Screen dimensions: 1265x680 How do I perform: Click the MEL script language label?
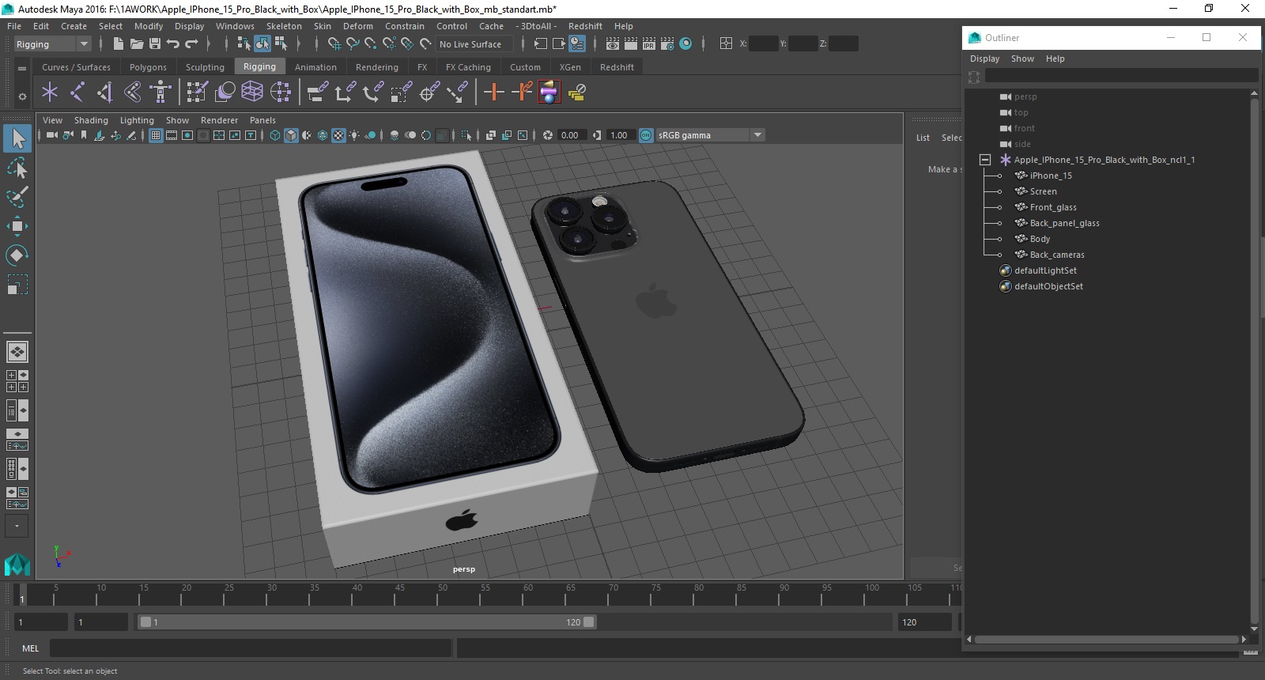[30, 648]
